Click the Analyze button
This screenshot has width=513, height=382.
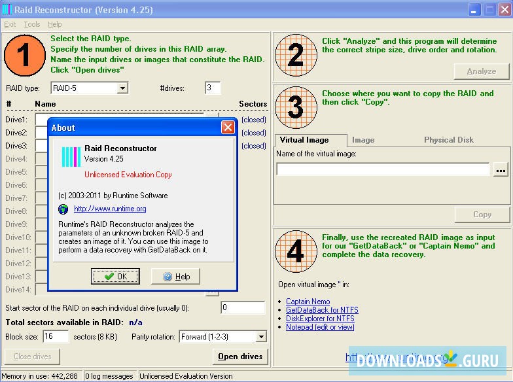click(x=482, y=71)
